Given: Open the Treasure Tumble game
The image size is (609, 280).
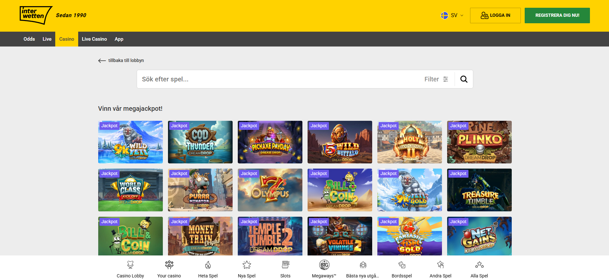Looking at the screenshot, I should point(479,190).
